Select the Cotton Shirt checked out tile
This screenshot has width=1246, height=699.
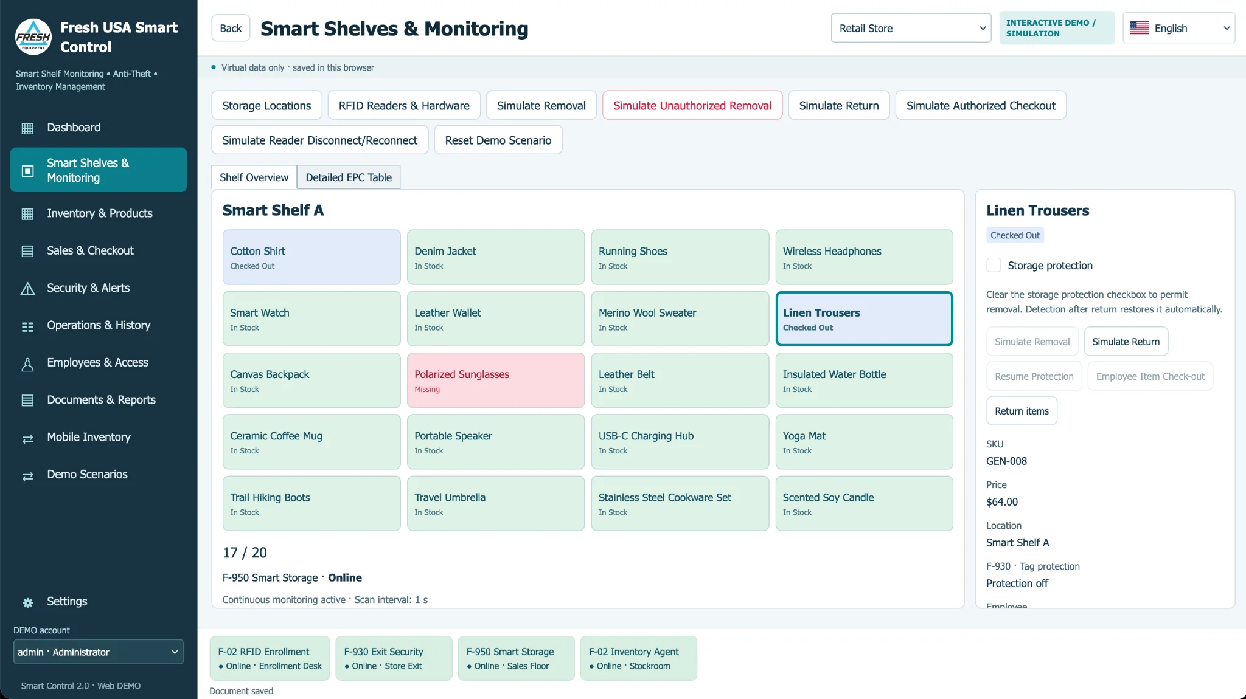point(311,257)
